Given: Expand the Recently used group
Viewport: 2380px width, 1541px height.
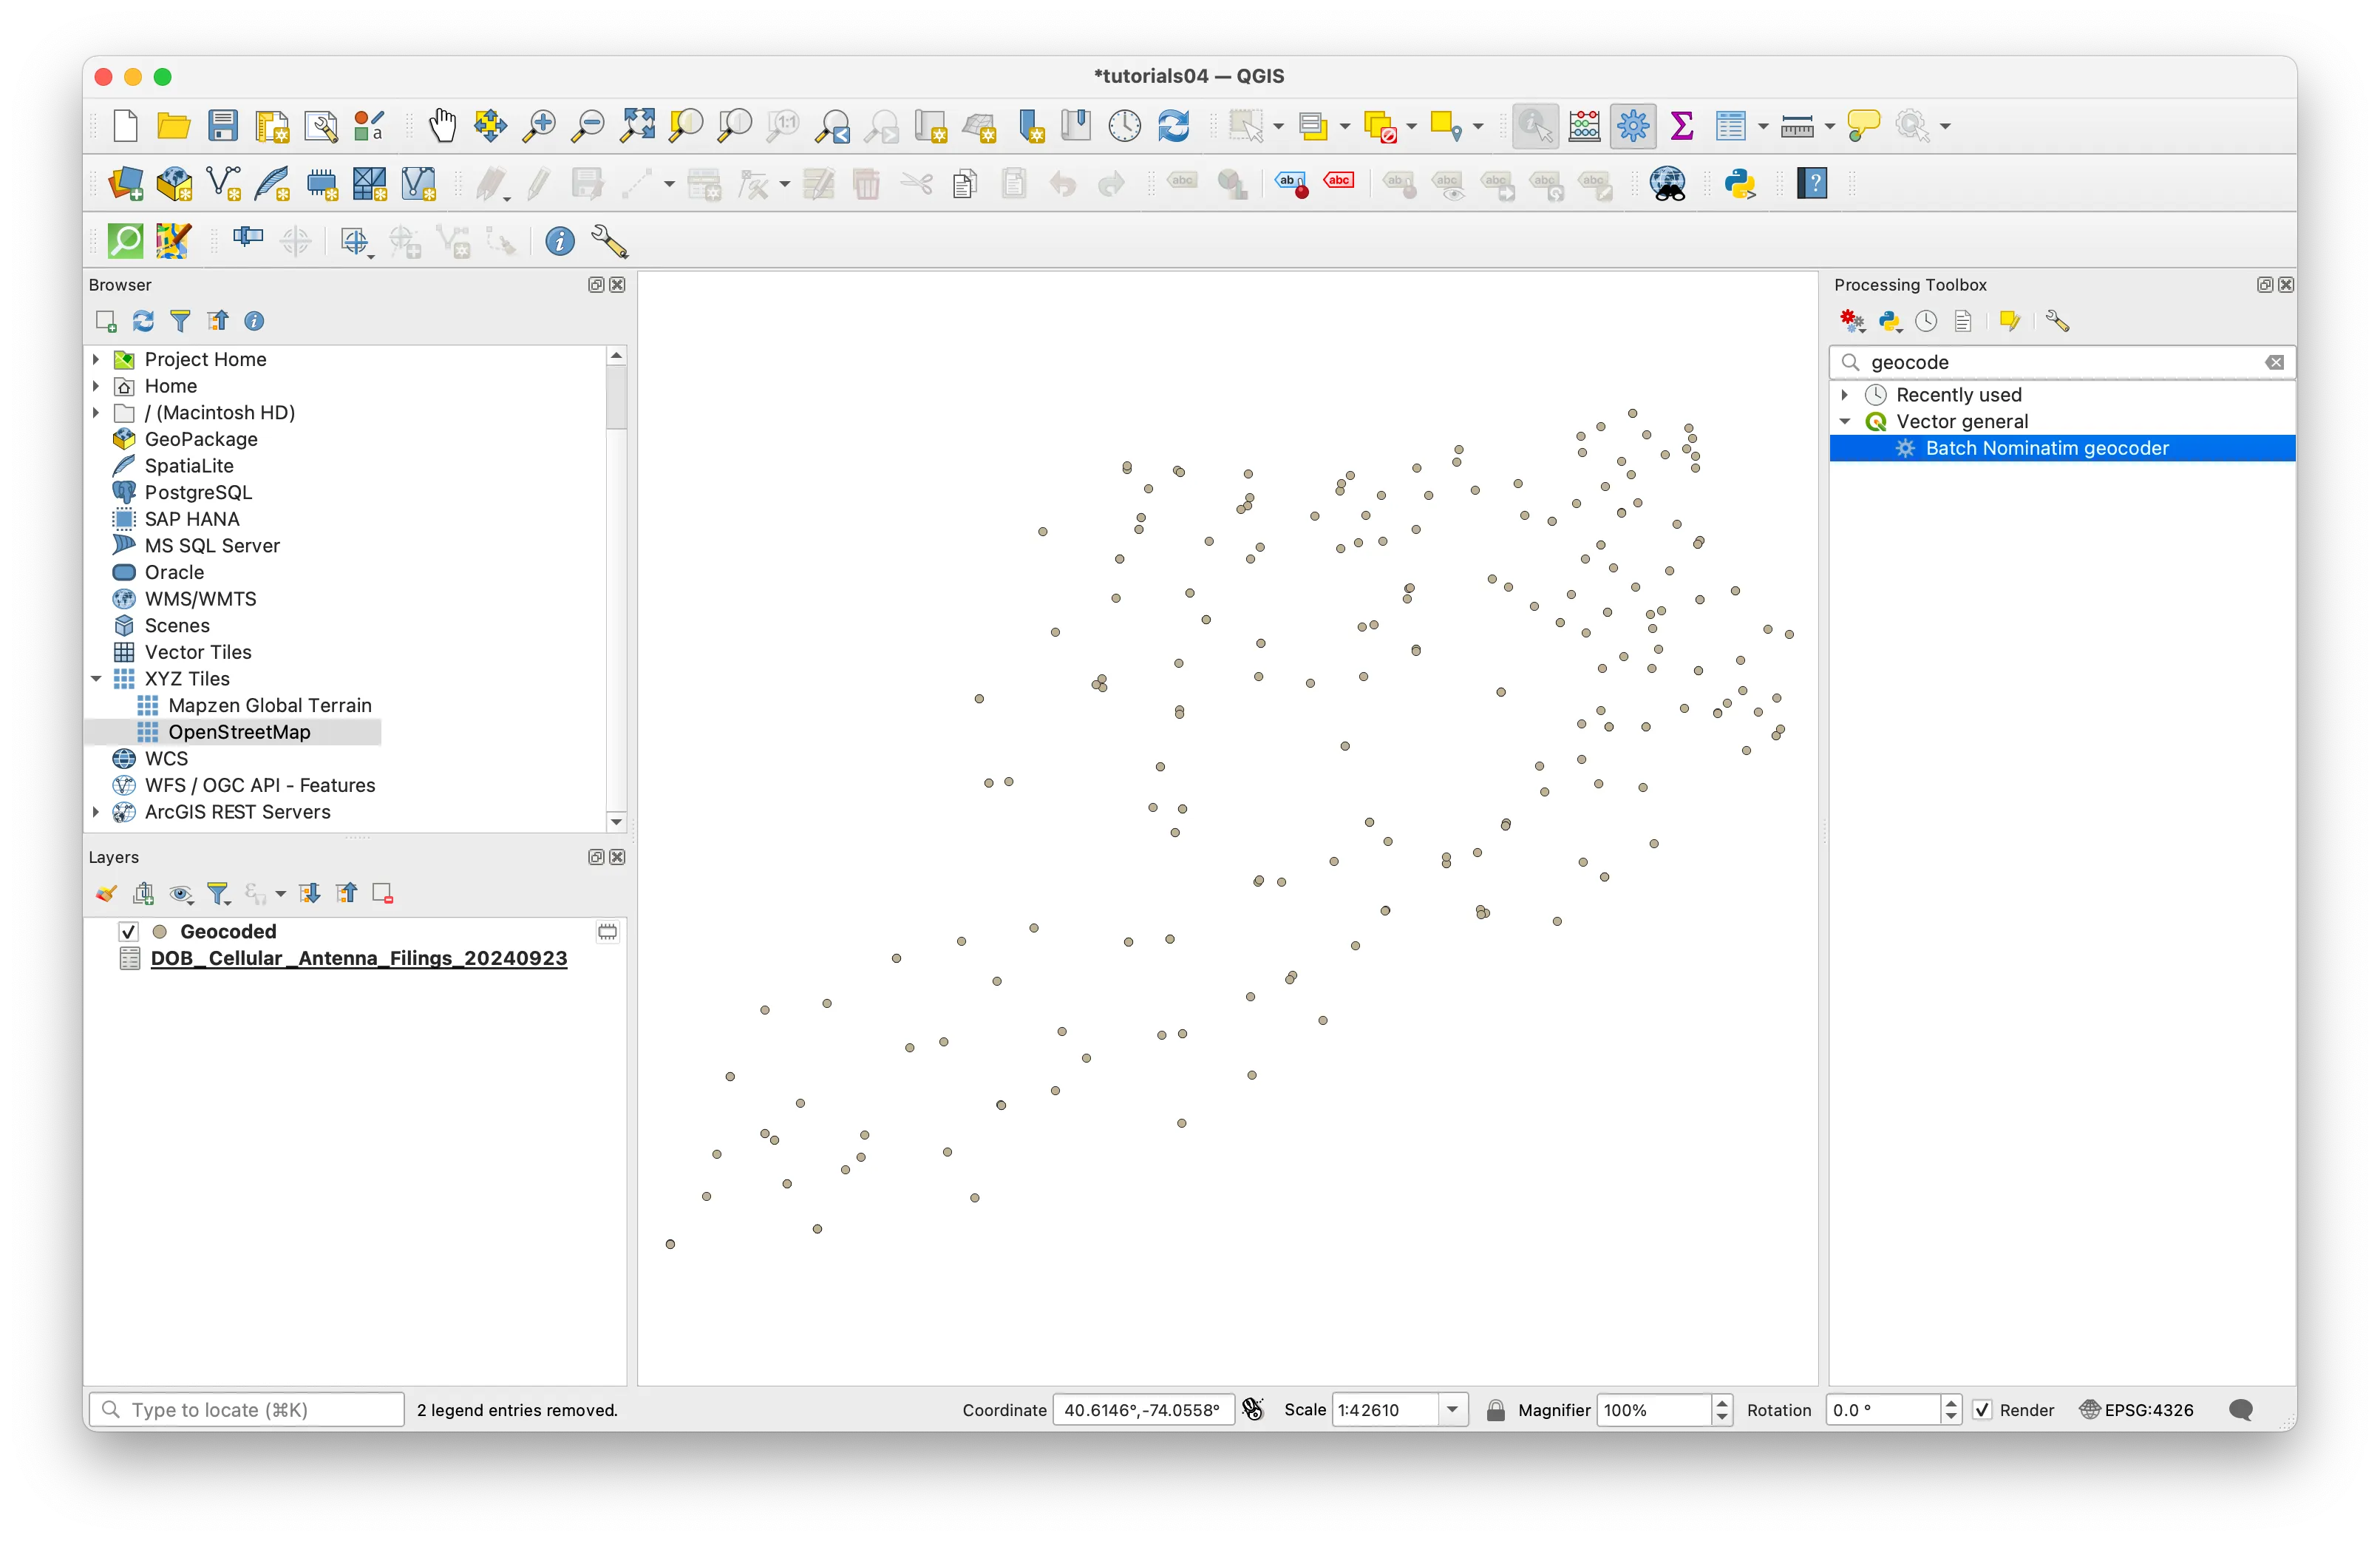Looking at the screenshot, I should pos(1844,393).
